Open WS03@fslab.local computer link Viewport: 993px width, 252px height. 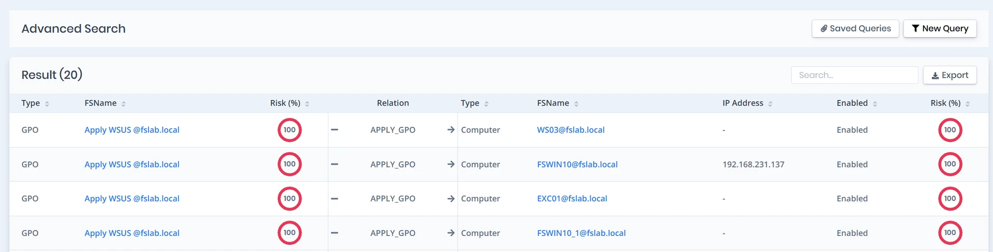(570, 130)
